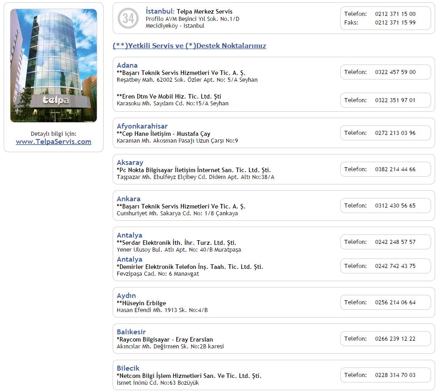
Task: Click the address Yener Ulusoy Bul. Atlı Apt.
Action: 179,250
